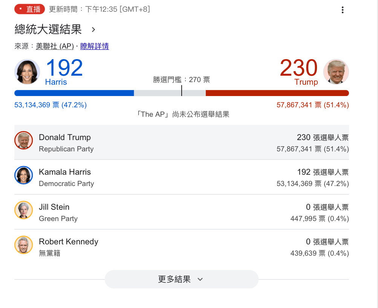Select the Donald Trump candidate name
This screenshot has width=378, height=308.
pyautogui.click(x=65, y=137)
